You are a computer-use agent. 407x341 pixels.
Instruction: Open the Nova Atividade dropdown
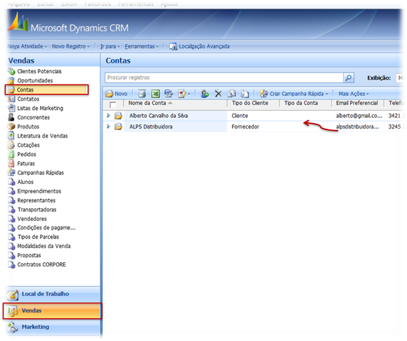click(27, 46)
